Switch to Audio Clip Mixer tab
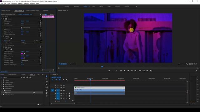 pyautogui.click(x=32, y=11)
